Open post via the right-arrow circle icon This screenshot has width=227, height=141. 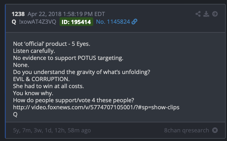click(215, 14)
